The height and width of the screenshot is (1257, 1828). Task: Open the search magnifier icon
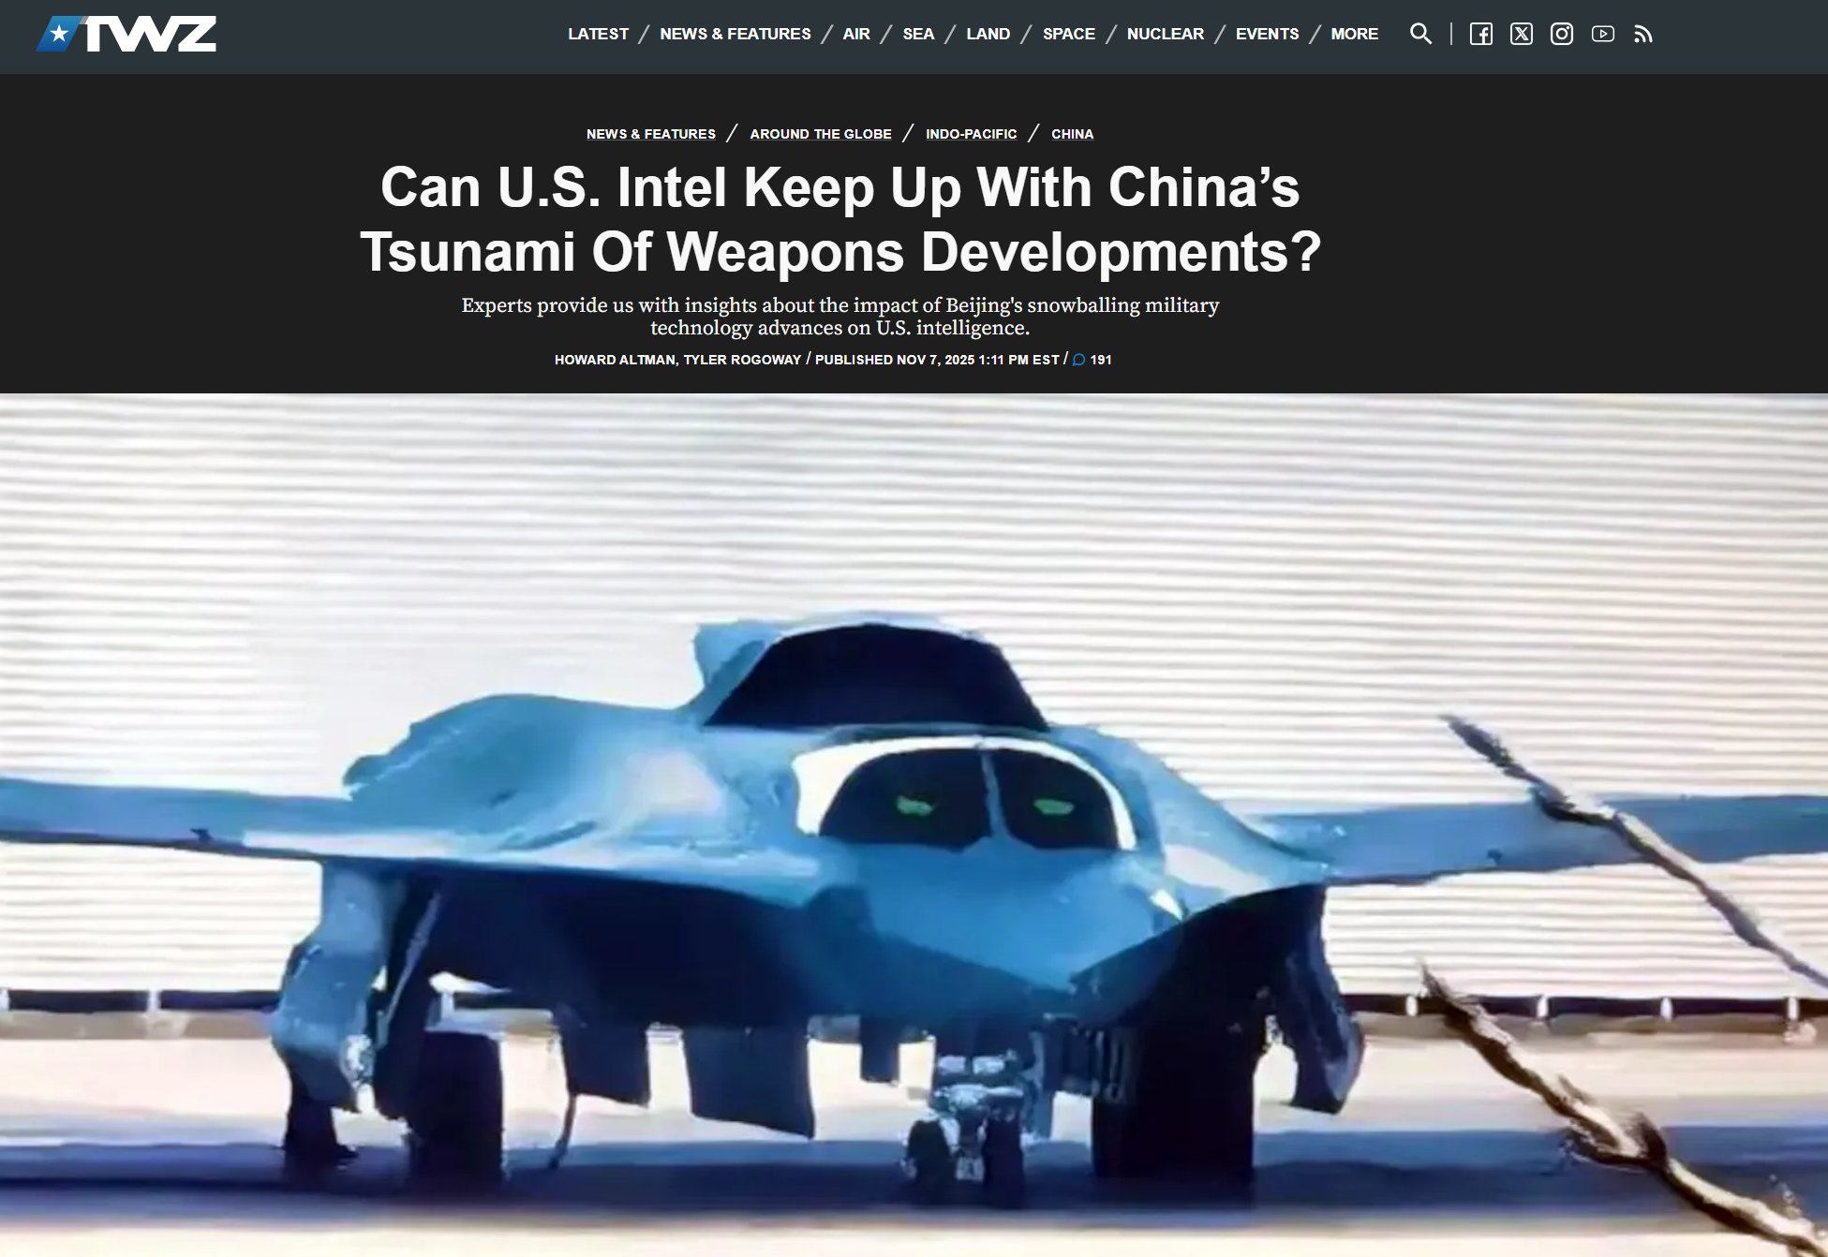(1420, 34)
